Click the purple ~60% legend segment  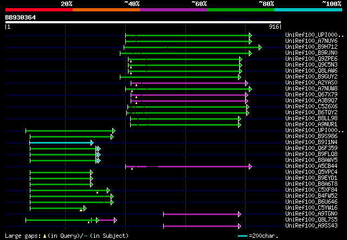point(173,10)
